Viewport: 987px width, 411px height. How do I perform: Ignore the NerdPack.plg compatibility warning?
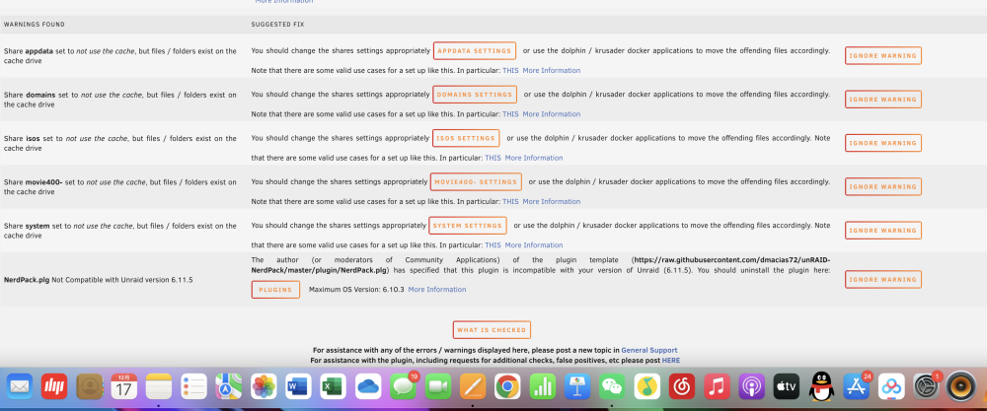pyautogui.click(x=883, y=280)
